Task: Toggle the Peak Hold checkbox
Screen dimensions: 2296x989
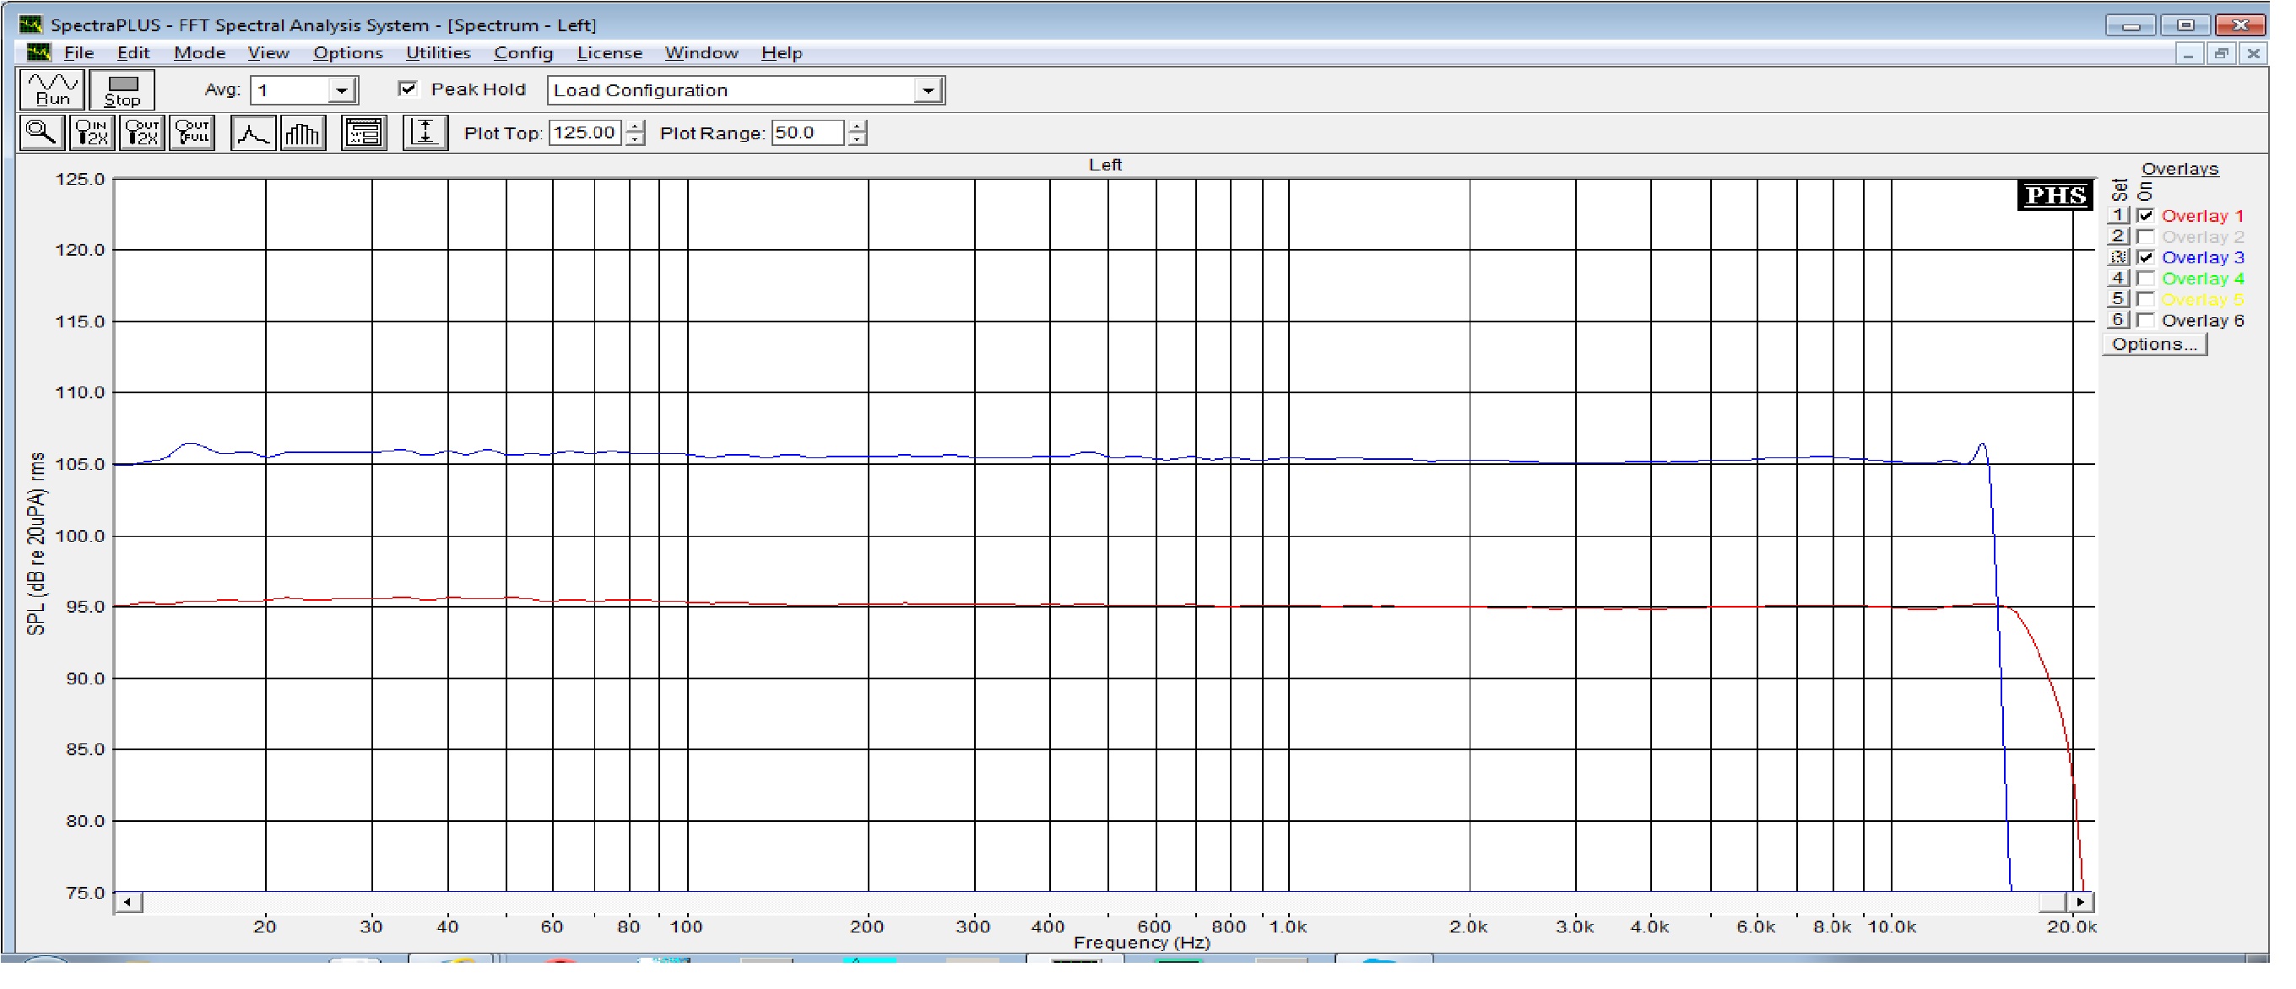Action: point(409,89)
